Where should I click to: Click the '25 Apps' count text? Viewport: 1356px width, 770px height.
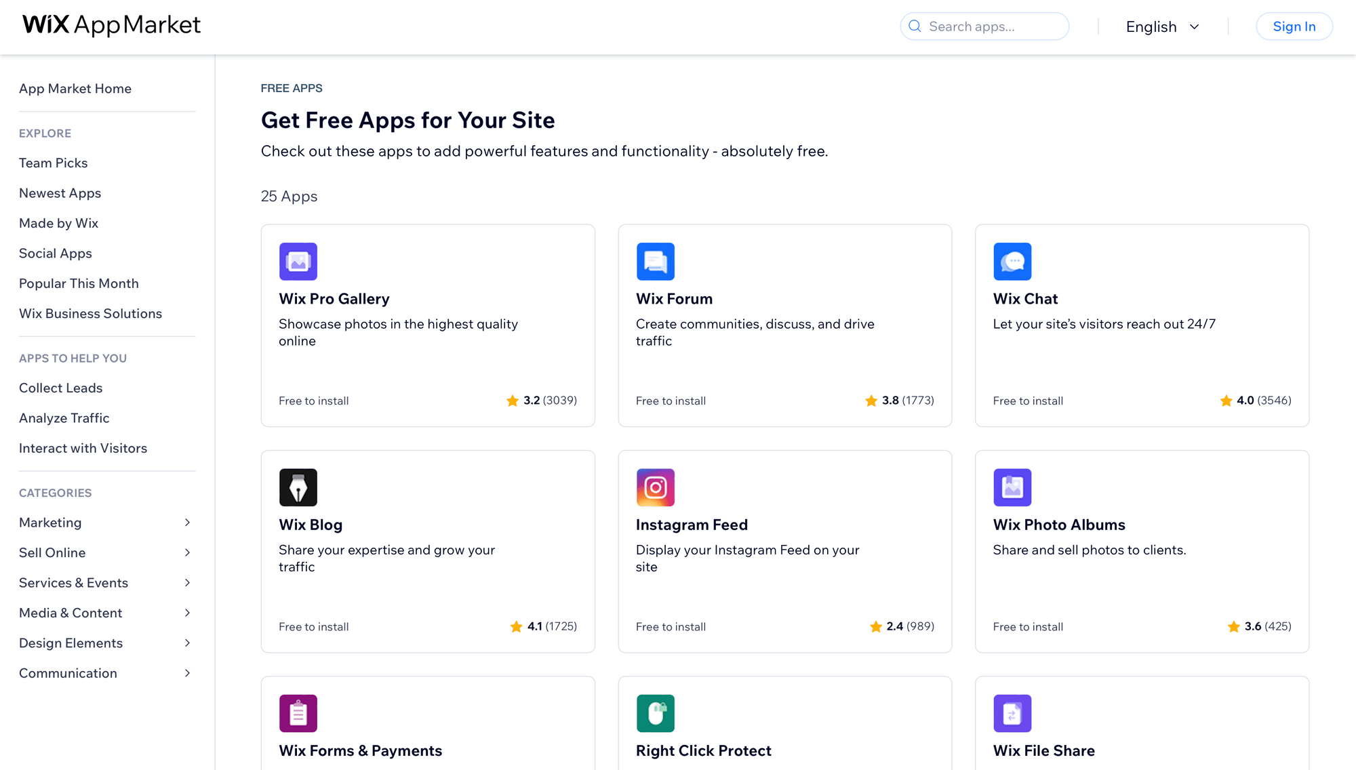(289, 197)
